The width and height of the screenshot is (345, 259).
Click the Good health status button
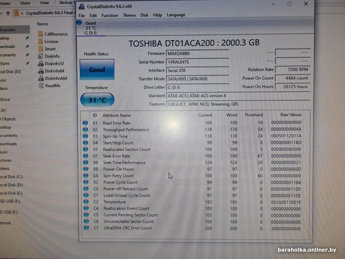[x=97, y=69]
